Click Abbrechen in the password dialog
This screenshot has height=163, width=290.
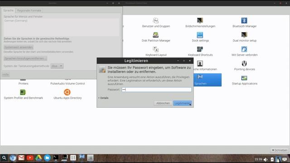point(163,103)
